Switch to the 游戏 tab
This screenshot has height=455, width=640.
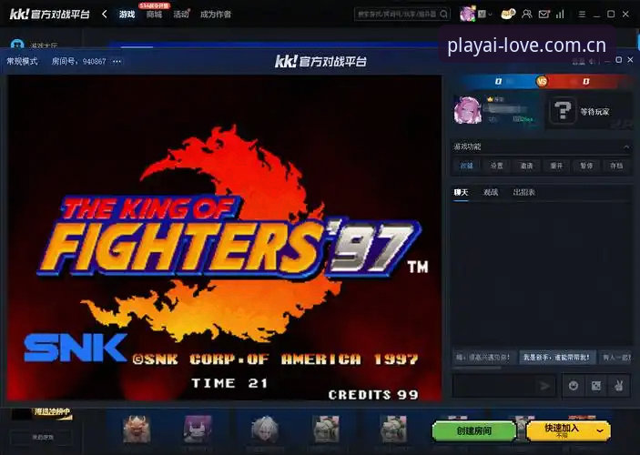click(127, 15)
